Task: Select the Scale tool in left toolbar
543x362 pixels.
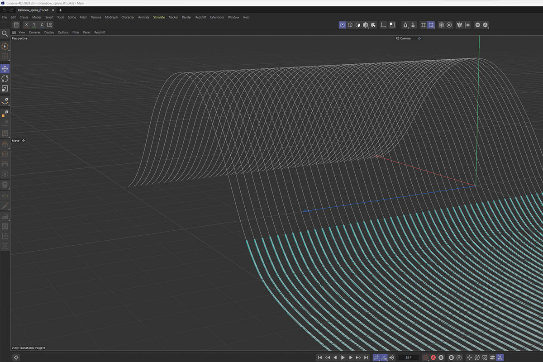Action: point(5,89)
